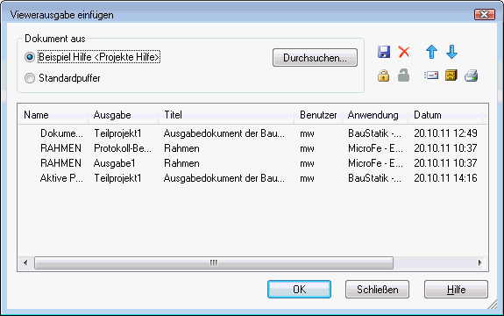Sort list by Ausgabe column header
Image resolution: width=504 pixels, height=316 pixels.
[x=123, y=115]
